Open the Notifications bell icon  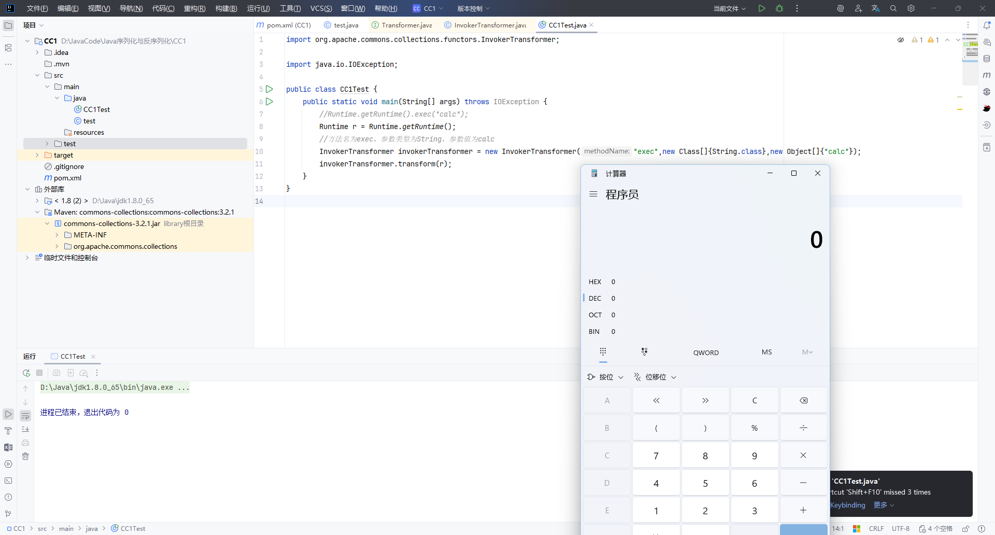coord(987,25)
